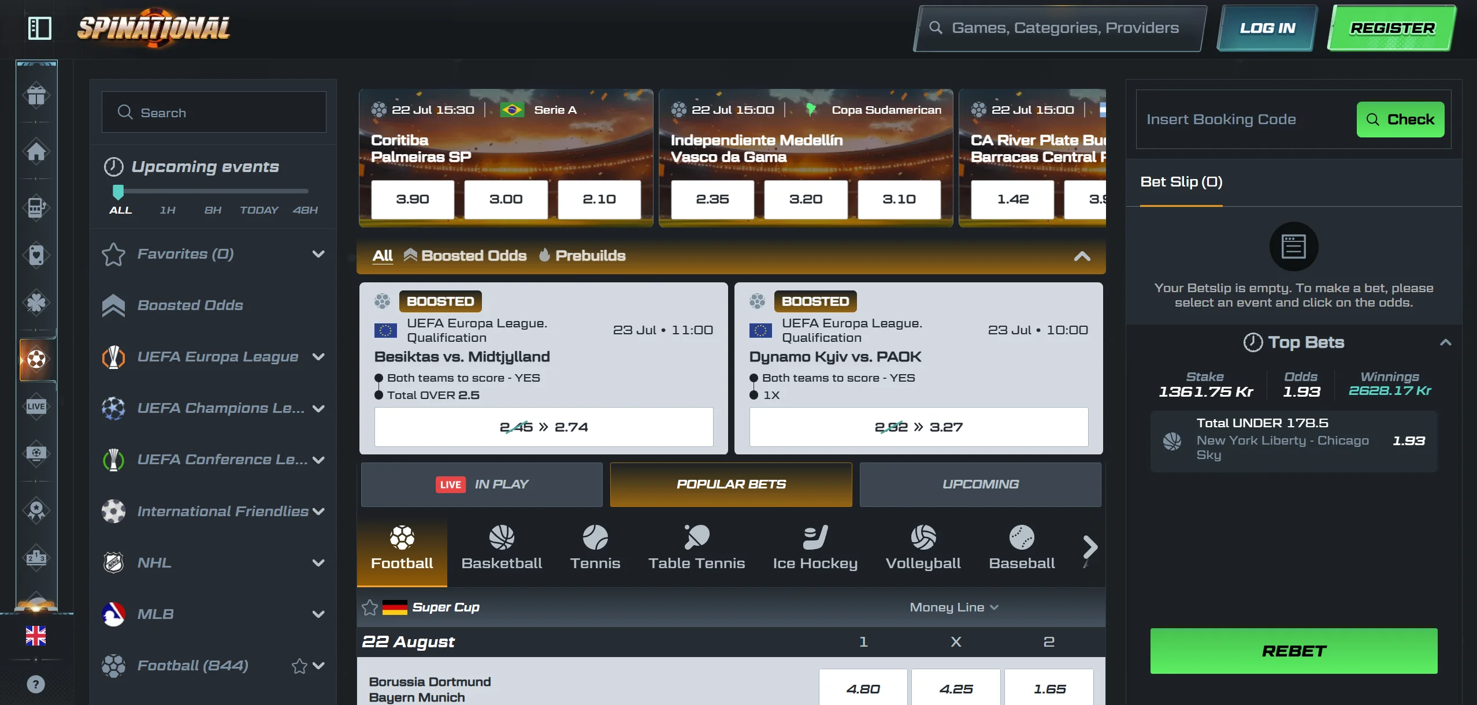
Task: Favorite the Super Cup league star
Action: point(370,607)
